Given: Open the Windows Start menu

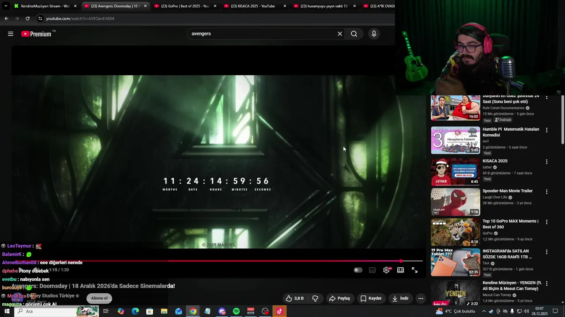Looking at the screenshot, I should click(x=7, y=311).
